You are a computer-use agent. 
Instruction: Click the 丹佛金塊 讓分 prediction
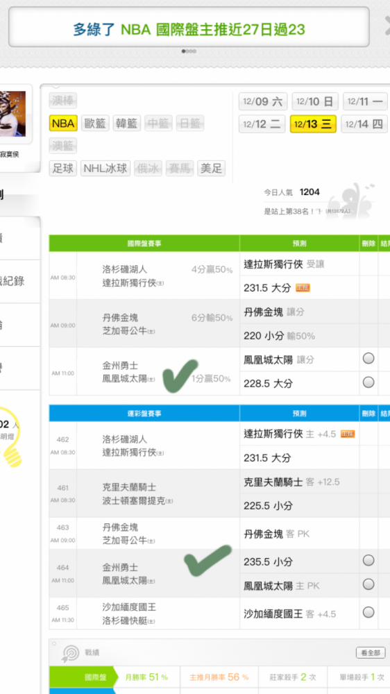point(274,312)
